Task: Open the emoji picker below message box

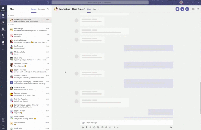Action: point(94,127)
